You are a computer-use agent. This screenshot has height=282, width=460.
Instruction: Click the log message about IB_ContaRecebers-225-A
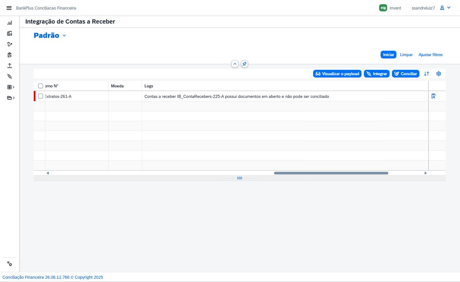[237, 97]
